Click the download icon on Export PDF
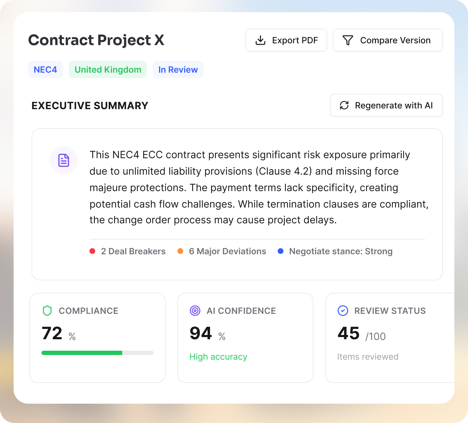Viewport: 468px width, 423px height. (261, 40)
